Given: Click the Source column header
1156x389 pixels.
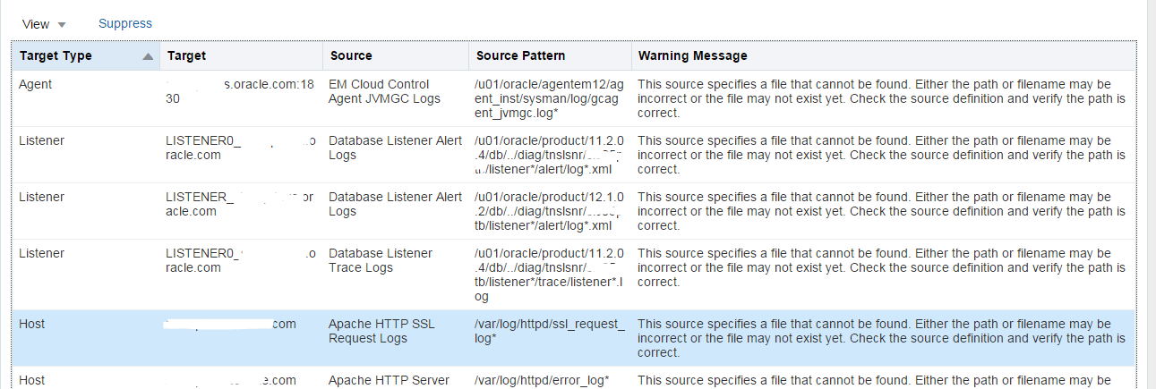Looking at the screenshot, I should (x=396, y=55).
